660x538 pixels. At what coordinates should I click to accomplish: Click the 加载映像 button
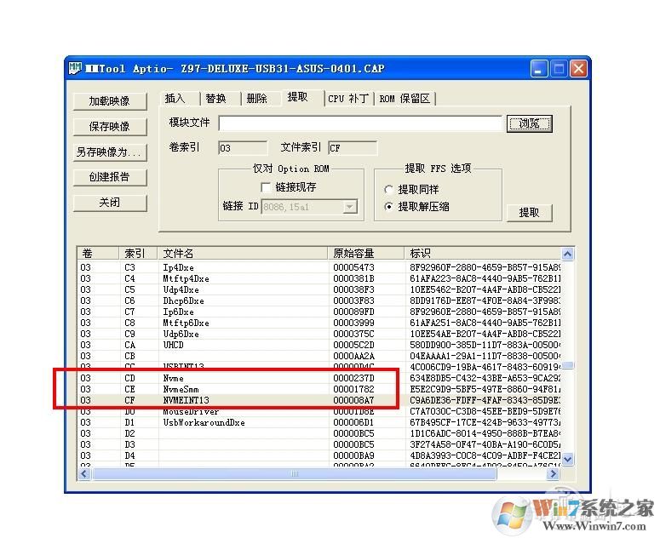[x=110, y=101]
